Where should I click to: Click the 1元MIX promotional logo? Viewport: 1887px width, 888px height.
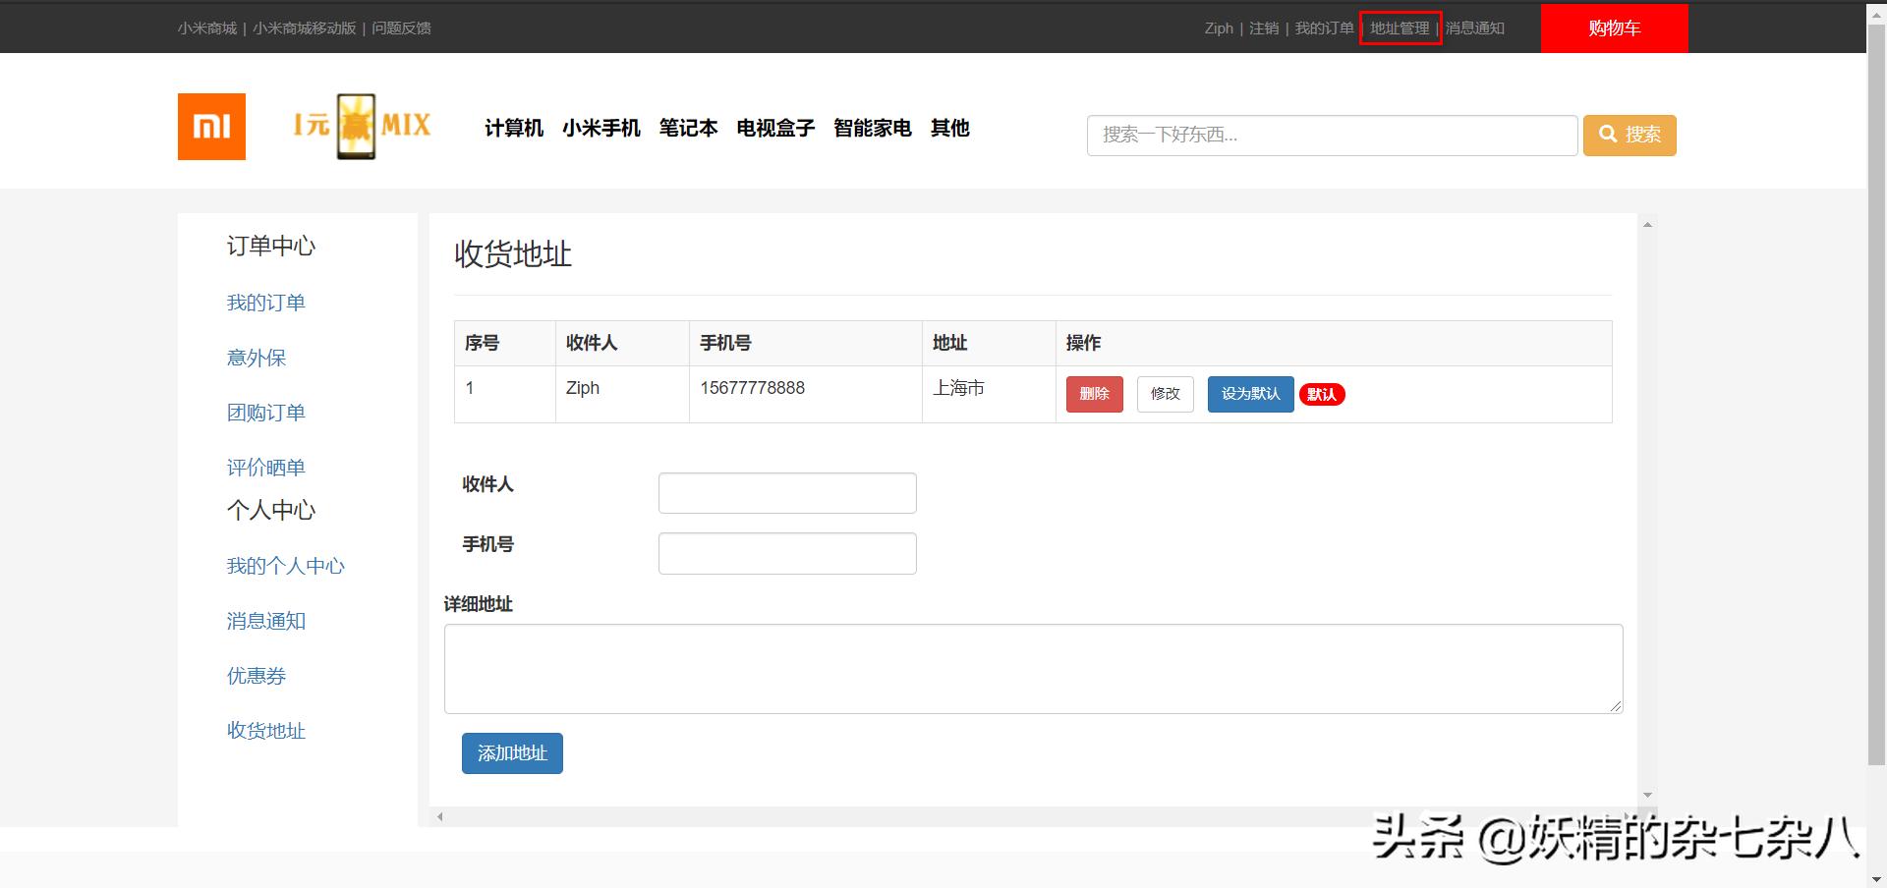(x=360, y=126)
